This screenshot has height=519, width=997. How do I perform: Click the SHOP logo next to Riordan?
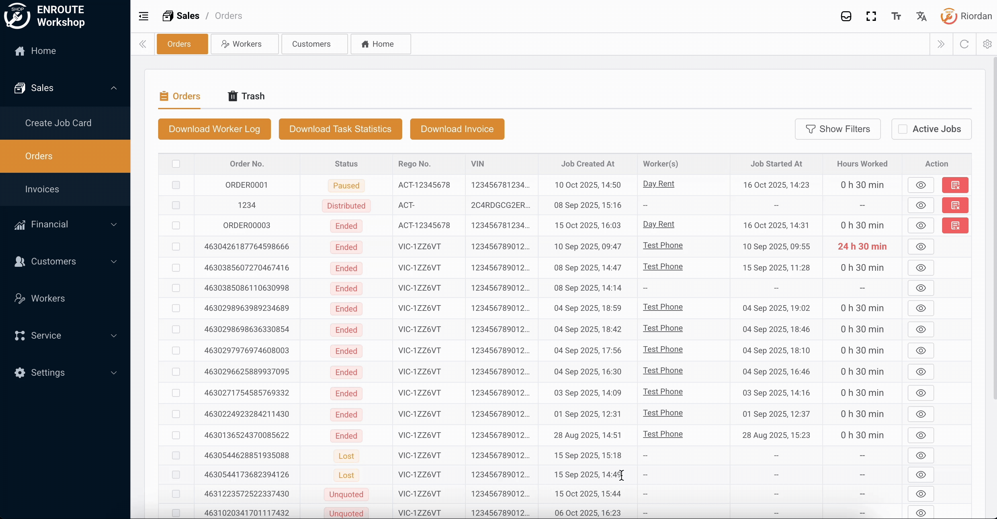click(949, 16)
